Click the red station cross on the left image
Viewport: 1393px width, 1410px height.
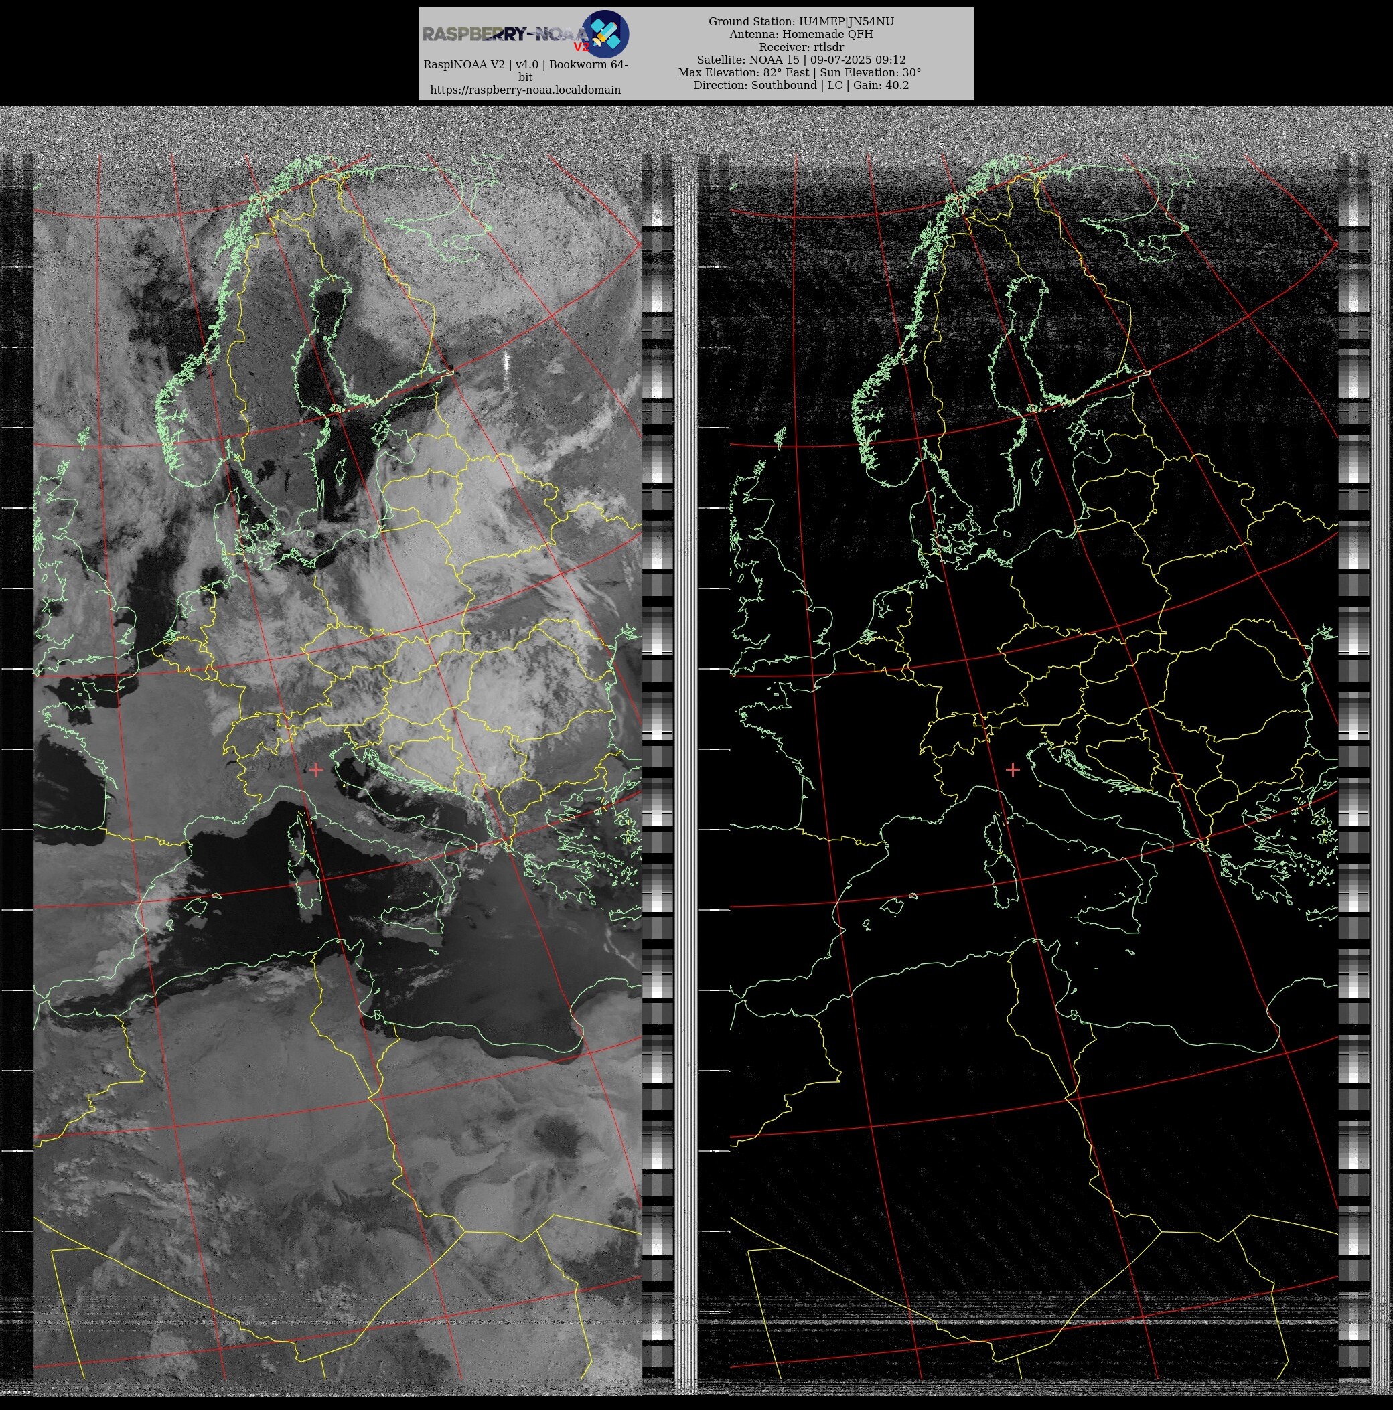[316, 769]
